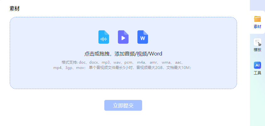Switch to the 素材 sidebar tab label
This screenshot has height=126, width=265.
pos(257,27)
